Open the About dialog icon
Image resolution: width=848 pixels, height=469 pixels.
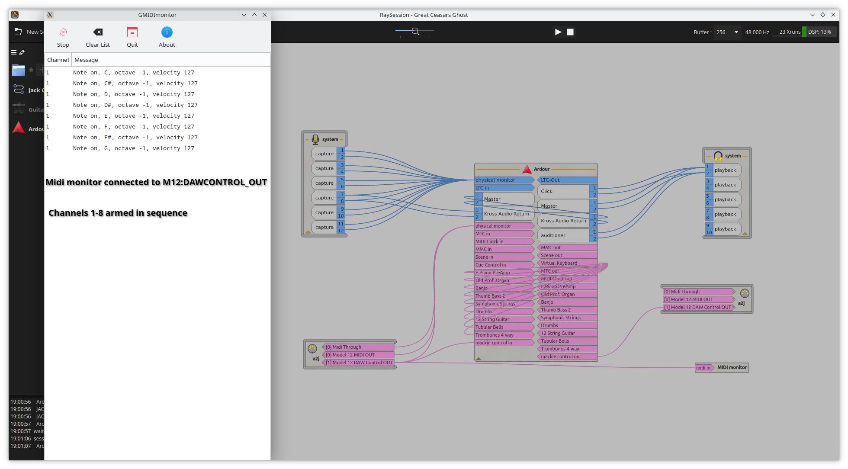[167, 32]
